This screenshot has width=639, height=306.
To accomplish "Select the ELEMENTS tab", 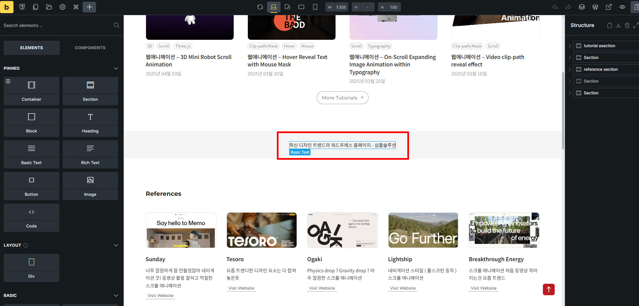I will pos(32,48).
